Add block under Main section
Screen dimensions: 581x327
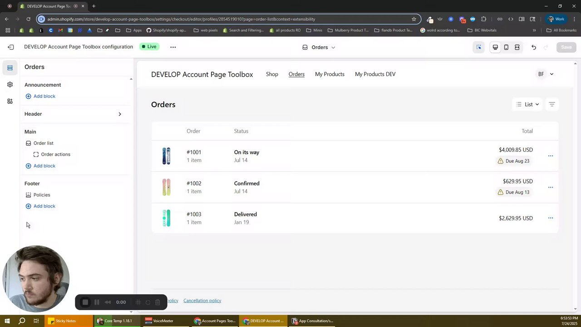tap(40, 166)
